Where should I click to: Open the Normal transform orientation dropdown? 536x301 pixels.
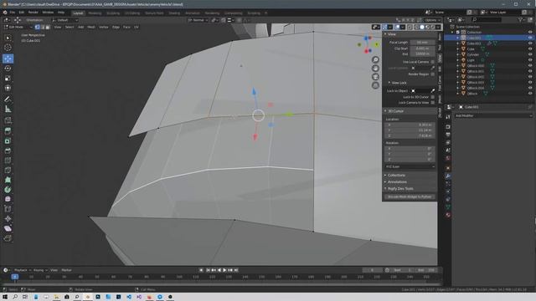pyautogui.click(x=198, y=20)
